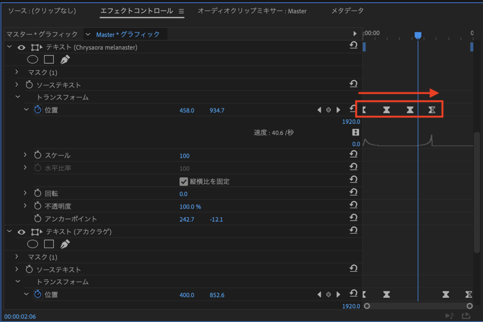
Task: Collapse the テキスト (アカクラゲ) group
Action: click(9, 231)
